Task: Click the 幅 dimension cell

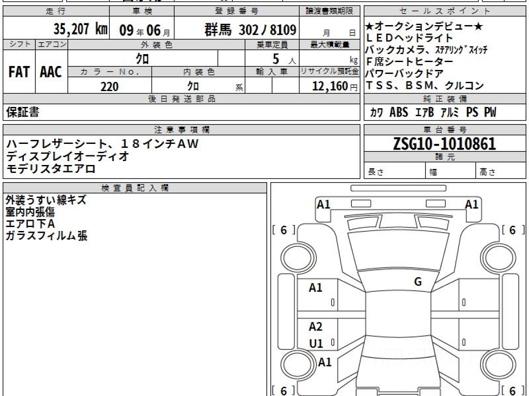Action: tap(451, 171)
